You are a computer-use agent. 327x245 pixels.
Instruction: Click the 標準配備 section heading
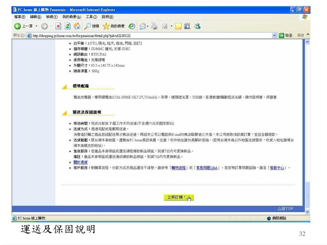(81, 86)
